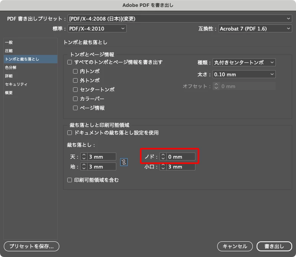This screenshot has height=257, width=296.
Task: Open the 種類 丸付きセンタートンボ dropdown
Action: coord(244,62)
